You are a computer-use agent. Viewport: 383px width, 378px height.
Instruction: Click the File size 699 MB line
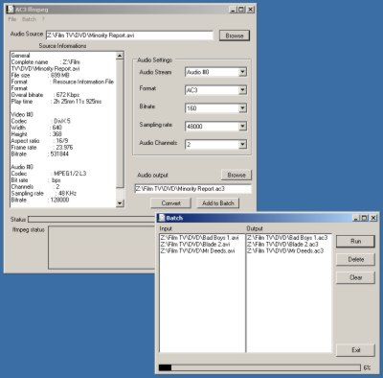point(40,75)
